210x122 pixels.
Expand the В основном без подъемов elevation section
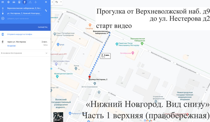pyautogui.click(x=25, y=53)
